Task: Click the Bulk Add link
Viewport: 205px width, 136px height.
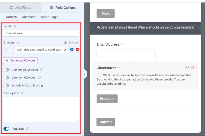Action: click(72, 43)
